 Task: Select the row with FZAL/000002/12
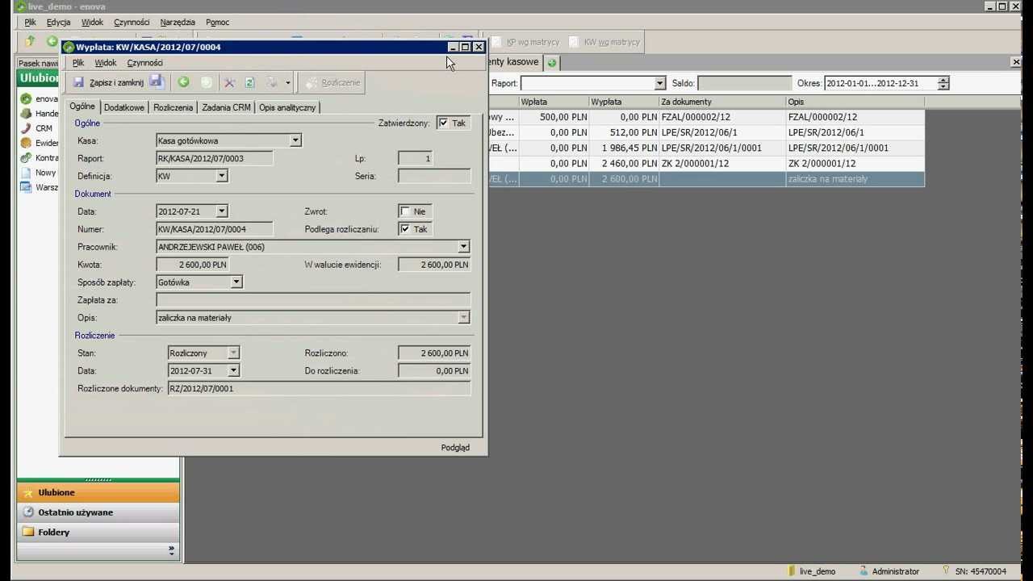[x=706, y=117]
